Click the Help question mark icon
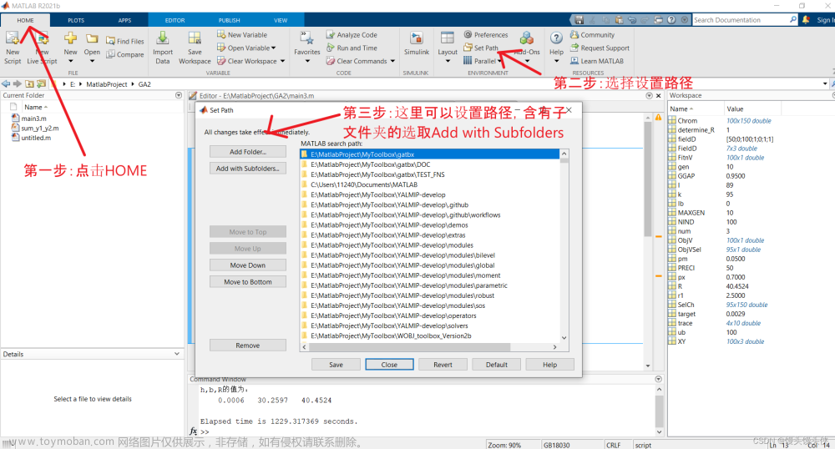Viewport: 835px width, 449px height. pos(556,38)
